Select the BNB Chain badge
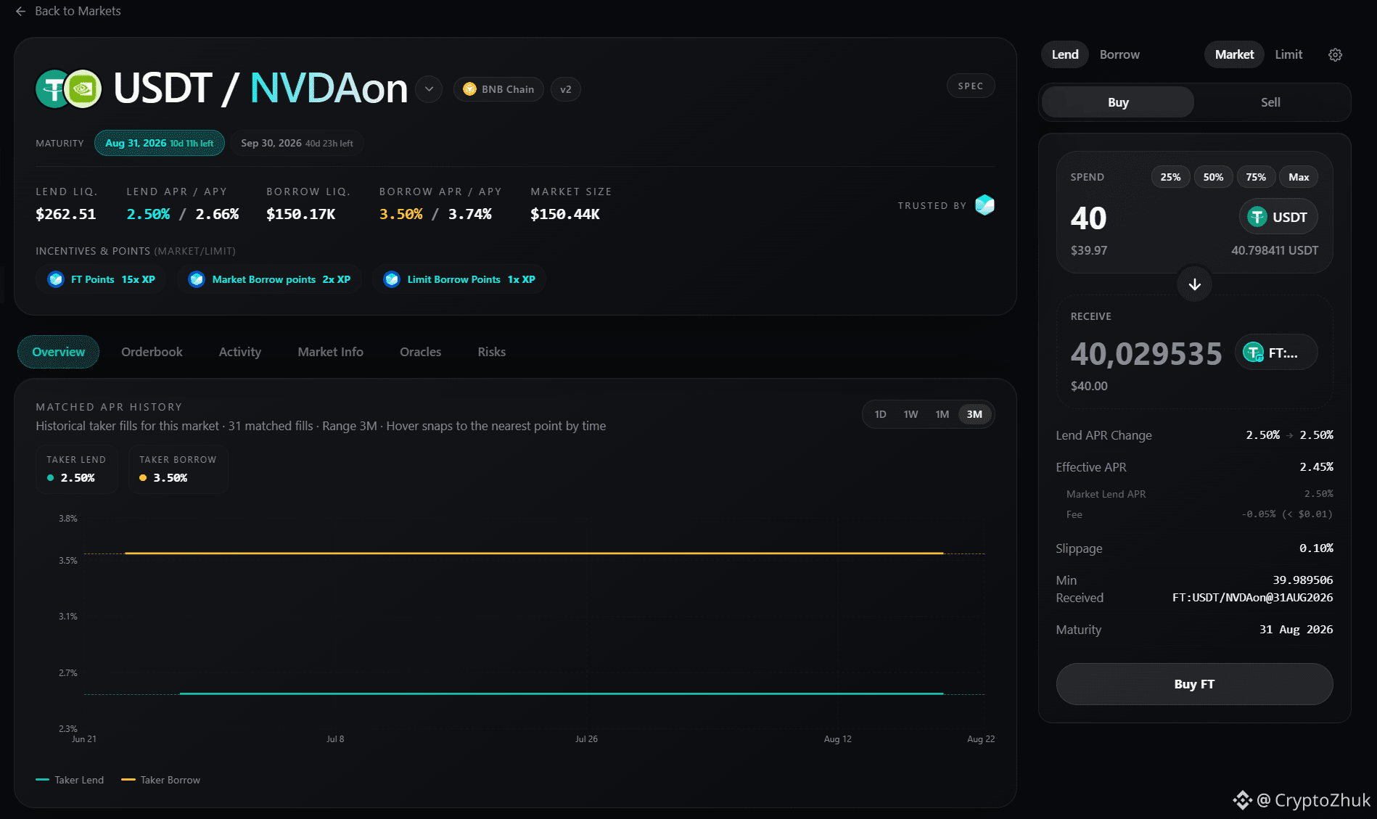This screenshot has height=819, width=1377. pyautogui.click(x=498, y=89)
